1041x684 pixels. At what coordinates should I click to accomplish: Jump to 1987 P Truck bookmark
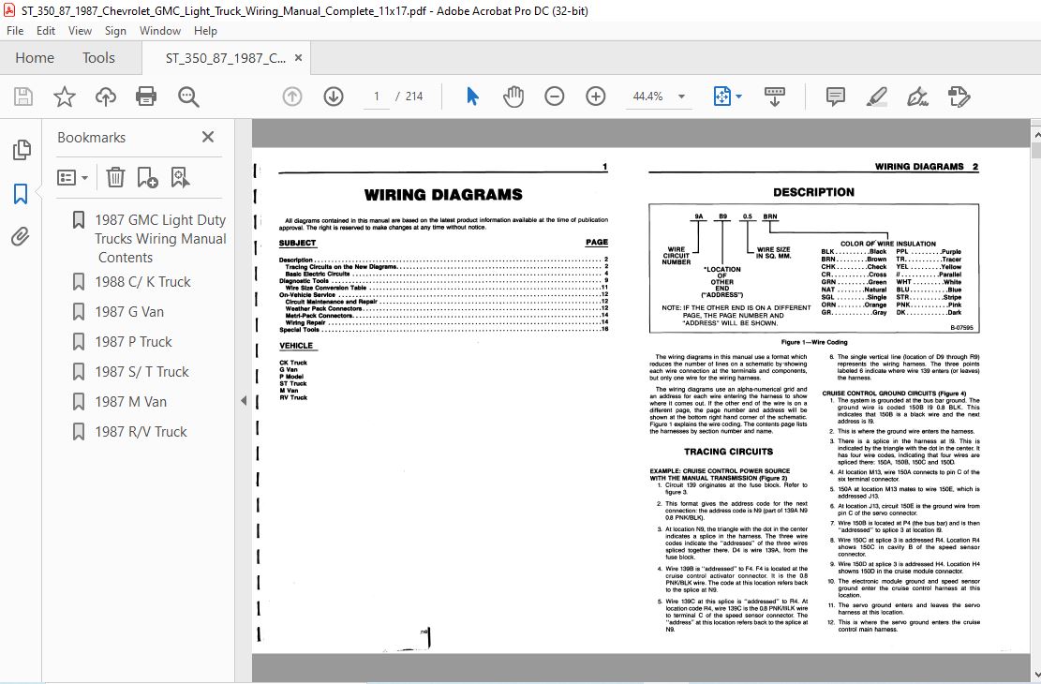point(133,341)
